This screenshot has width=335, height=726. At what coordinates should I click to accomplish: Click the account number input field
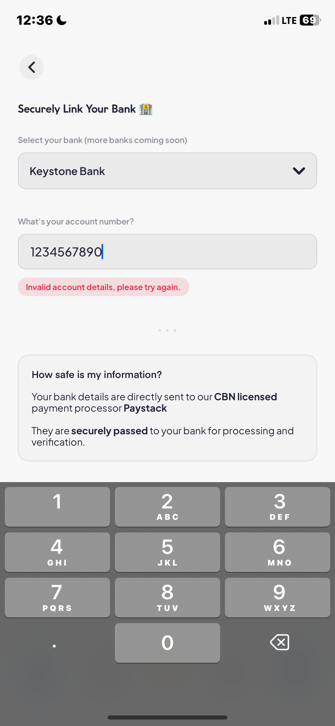coord(167,252)
